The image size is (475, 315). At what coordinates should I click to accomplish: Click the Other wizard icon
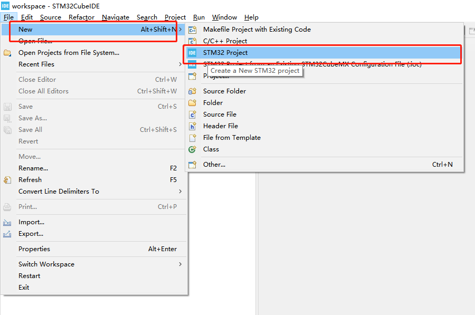coord(192,165)
